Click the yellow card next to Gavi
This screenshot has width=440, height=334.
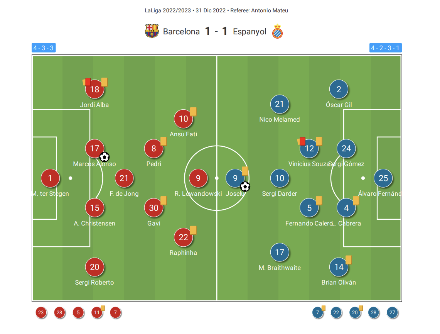coord(164,200)
